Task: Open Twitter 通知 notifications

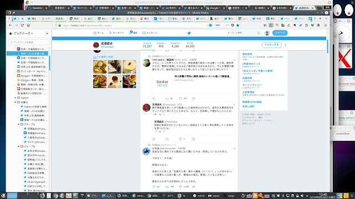Action: (133, 33)
